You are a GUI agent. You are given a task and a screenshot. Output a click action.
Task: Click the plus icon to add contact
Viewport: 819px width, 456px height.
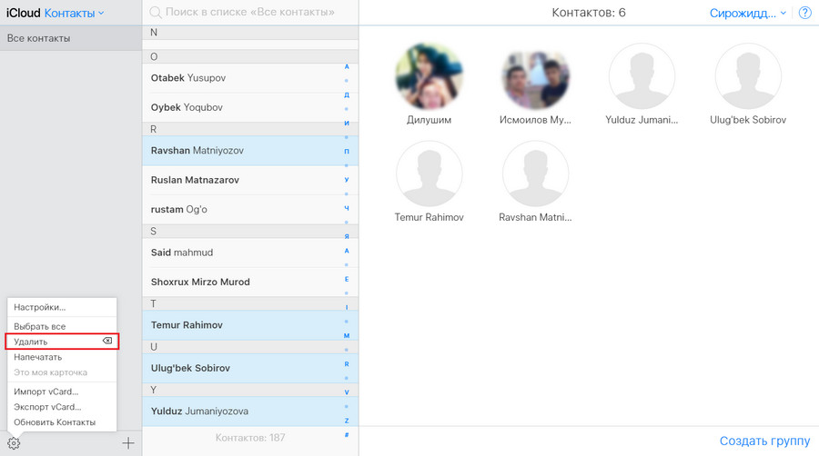[128, 443]
